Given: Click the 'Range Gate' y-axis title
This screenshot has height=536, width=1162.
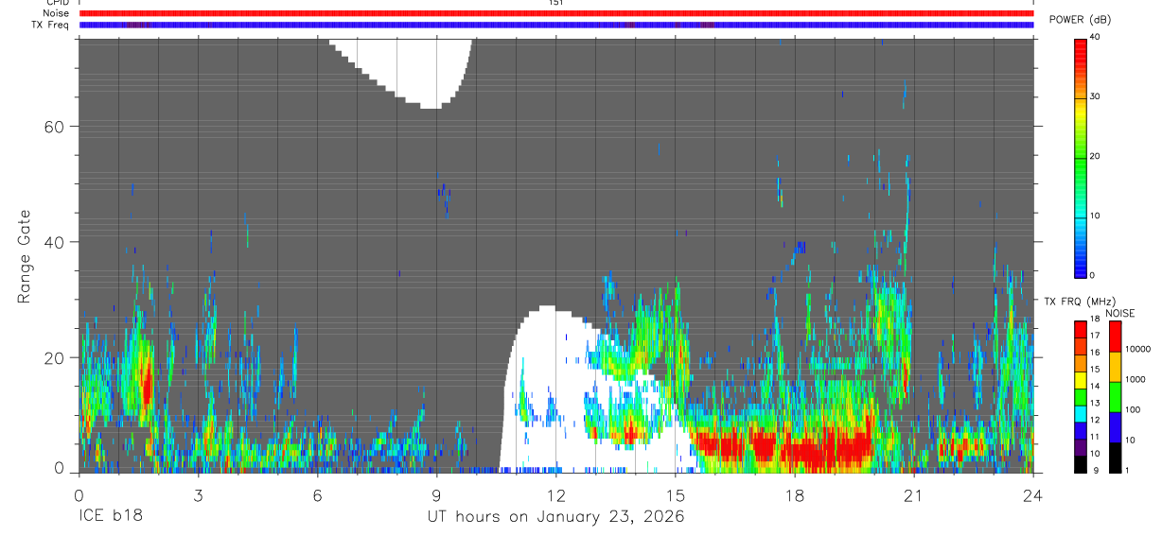Looking at the screenshot, I should [x=26, y=256].
